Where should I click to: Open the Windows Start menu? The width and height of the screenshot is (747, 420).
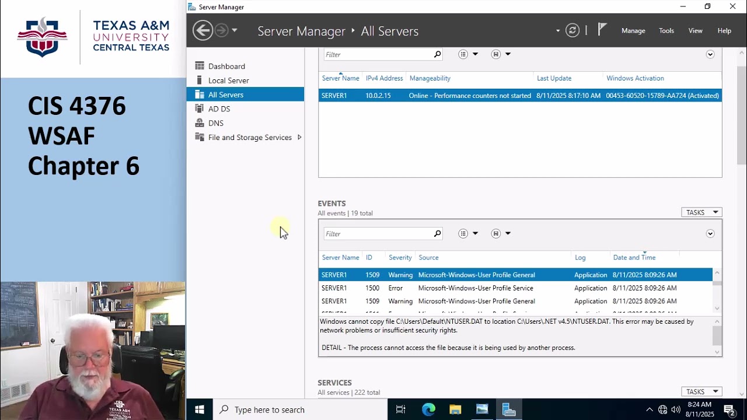point(200,409)
